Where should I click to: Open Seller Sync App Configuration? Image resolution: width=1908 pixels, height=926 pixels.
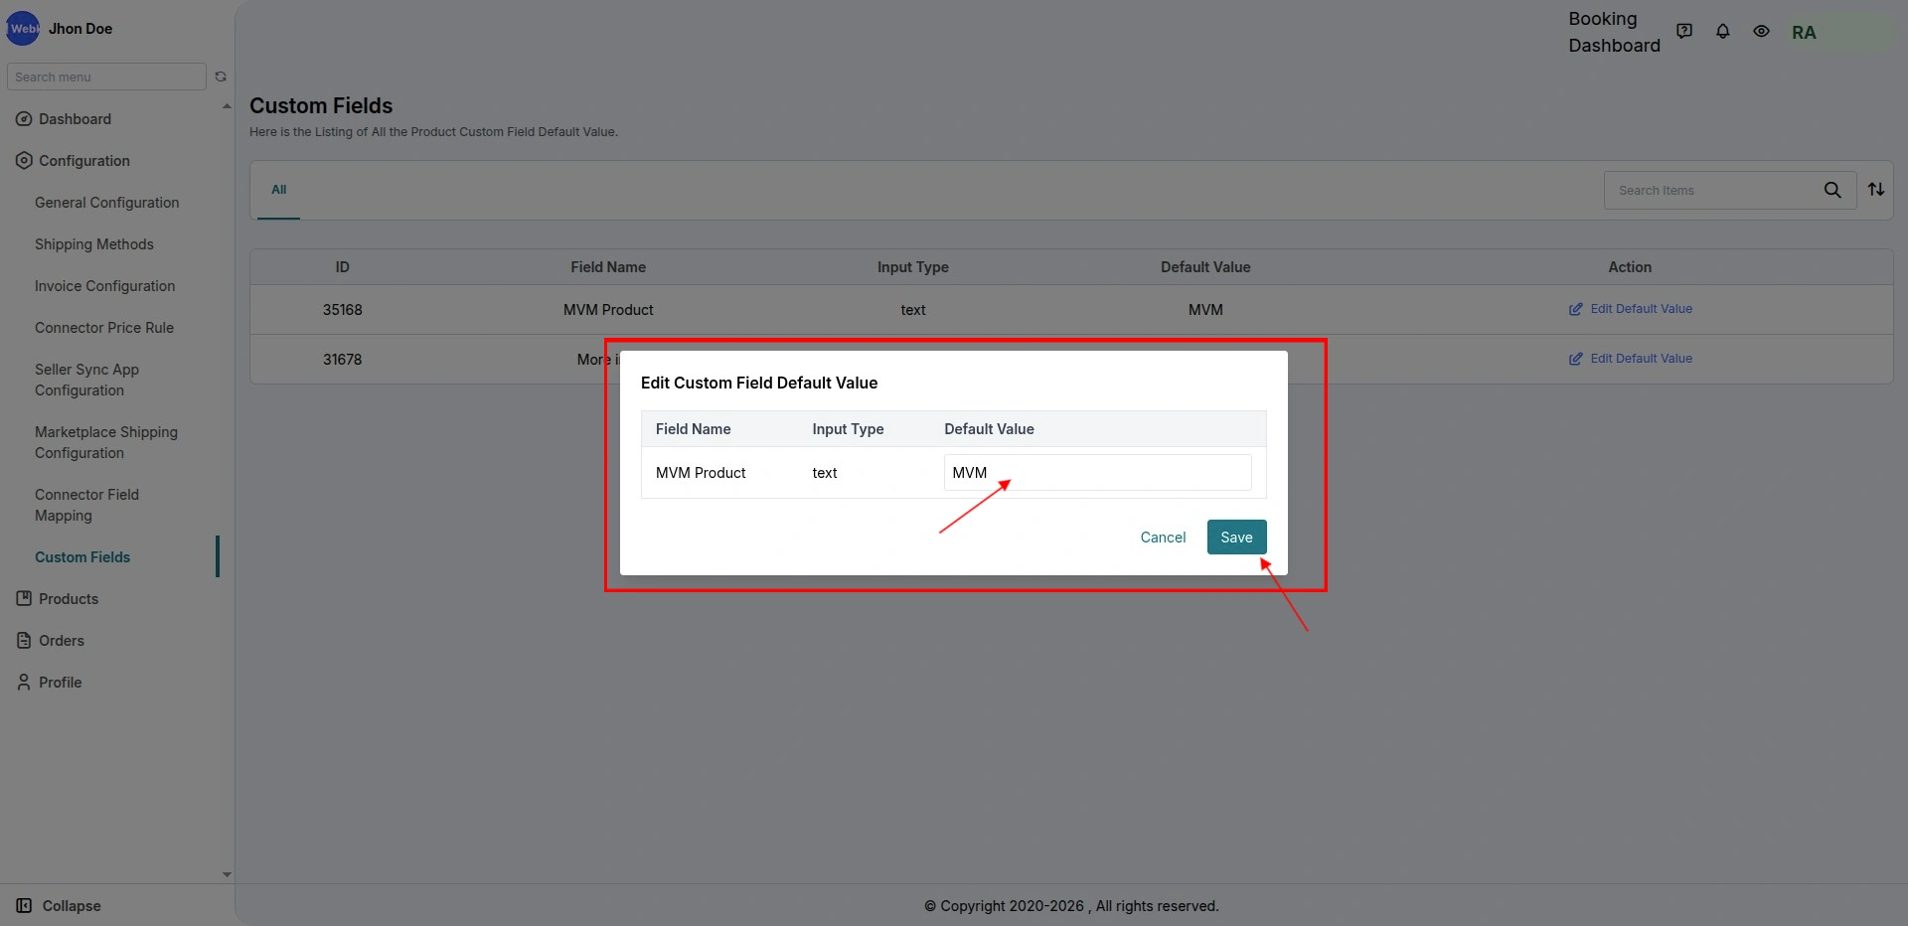[x=86, y=380]
